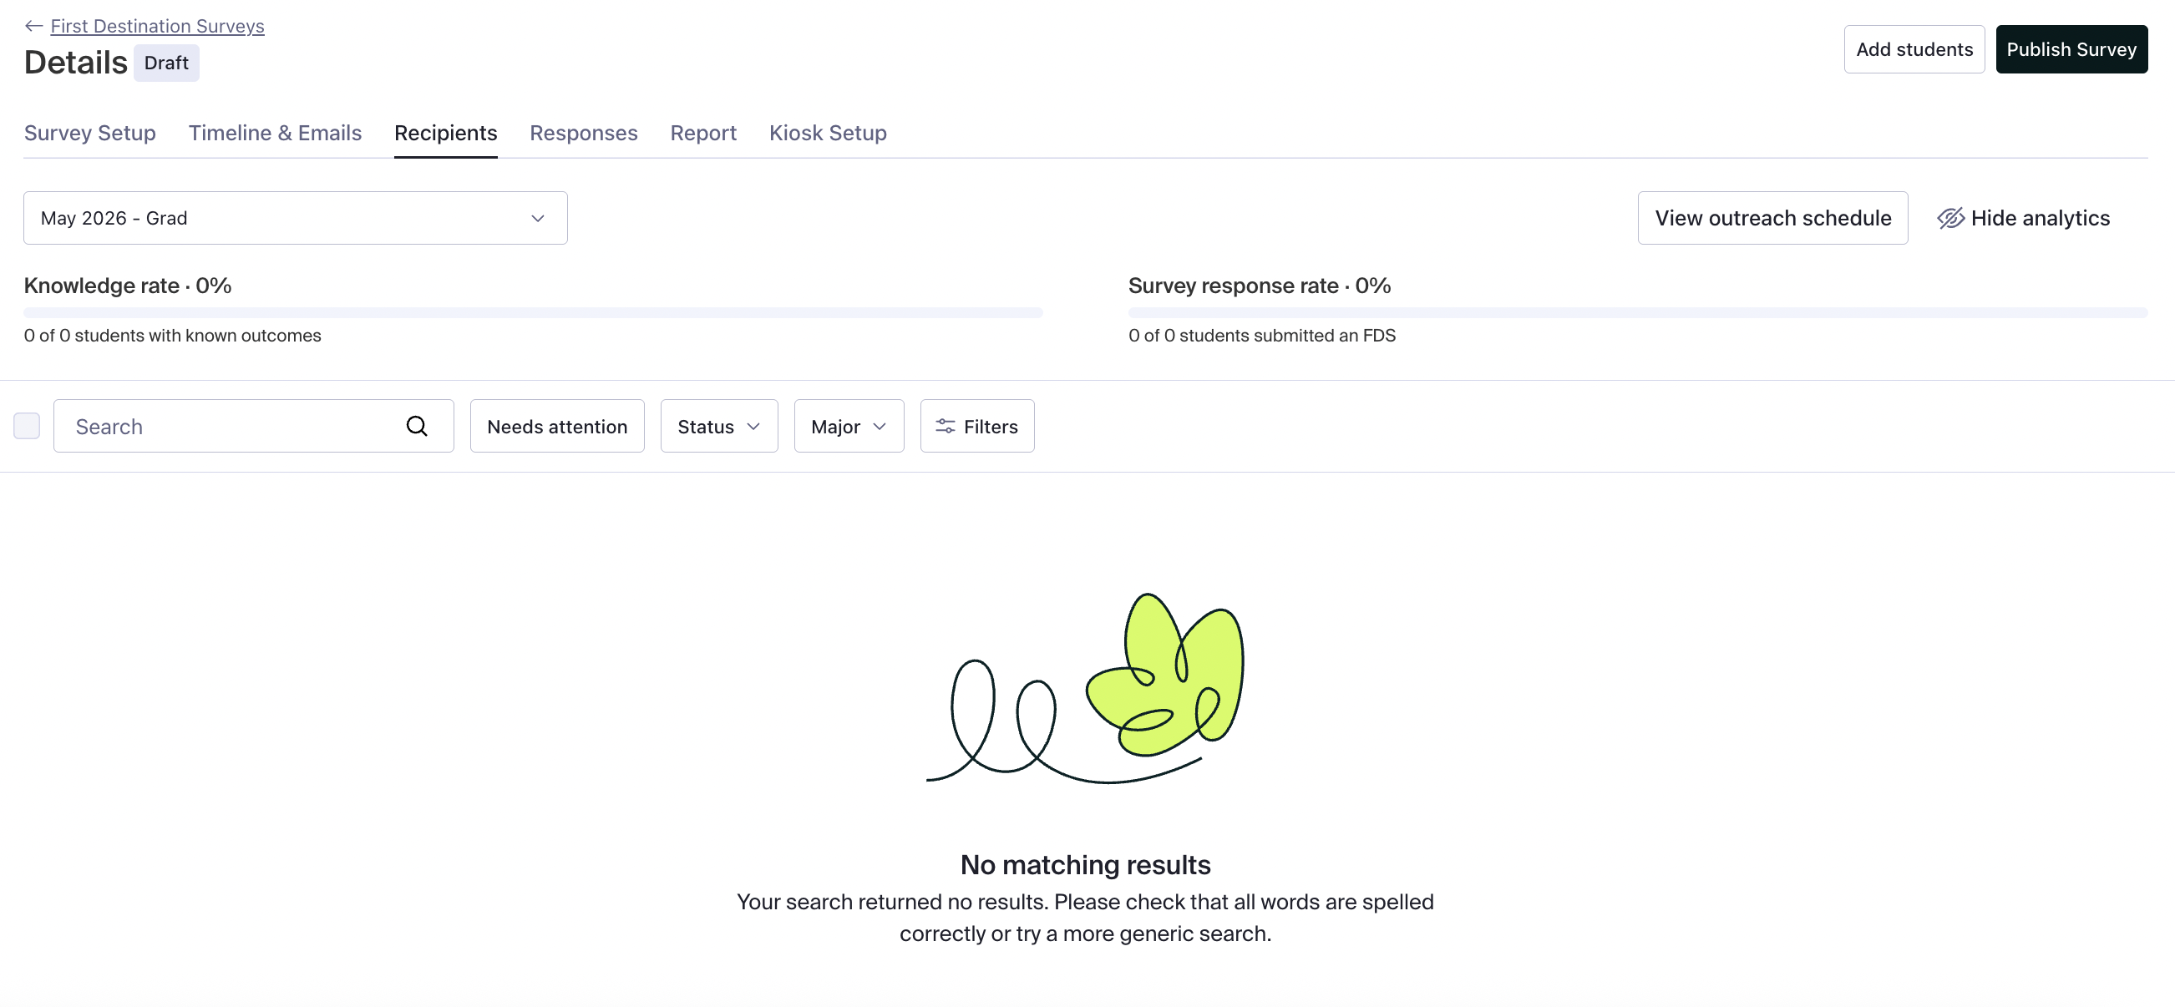Switch to the Survey Setup tab
2175x1007 pixels.
pyautogui.click(x=89, y=133)
